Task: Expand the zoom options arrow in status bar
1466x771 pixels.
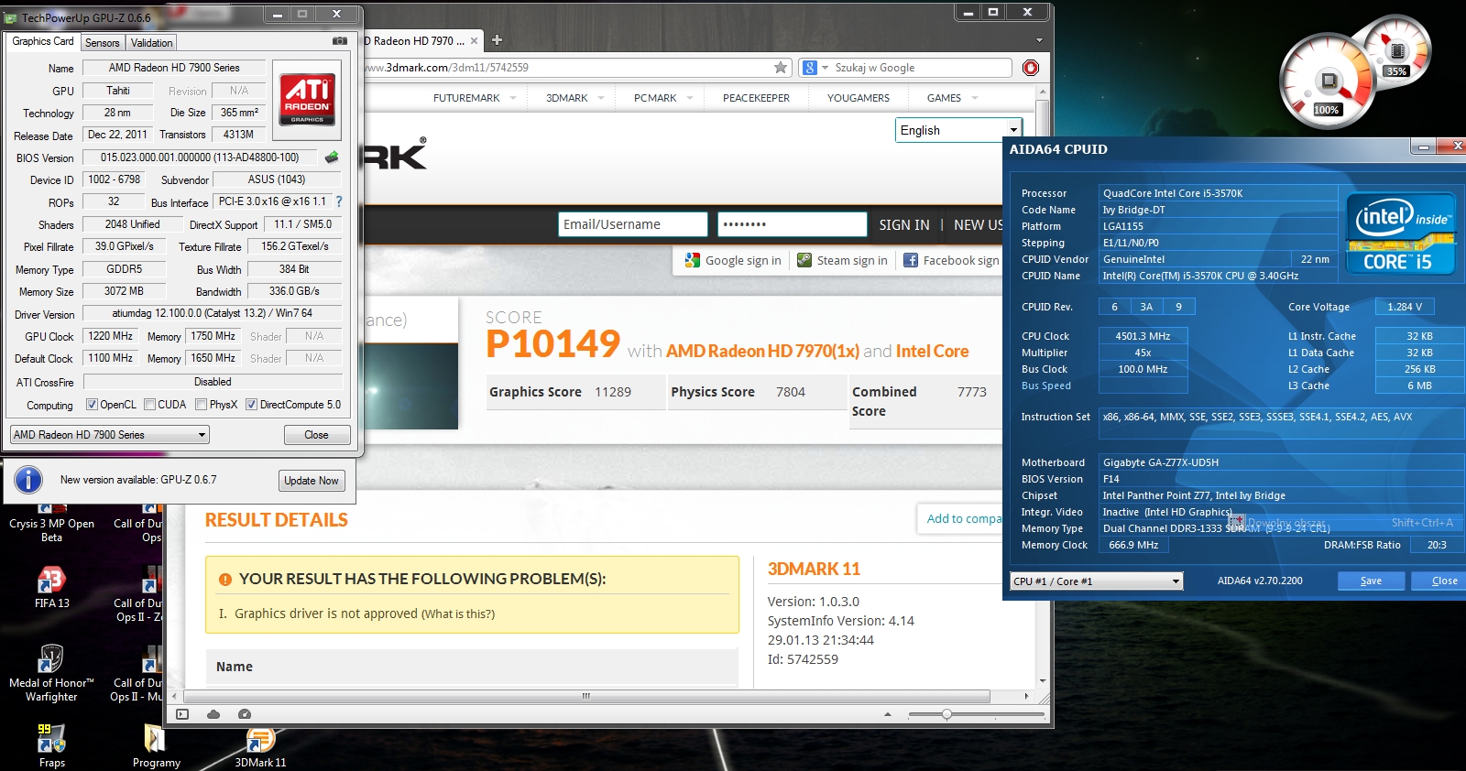Action: point(887,714)
